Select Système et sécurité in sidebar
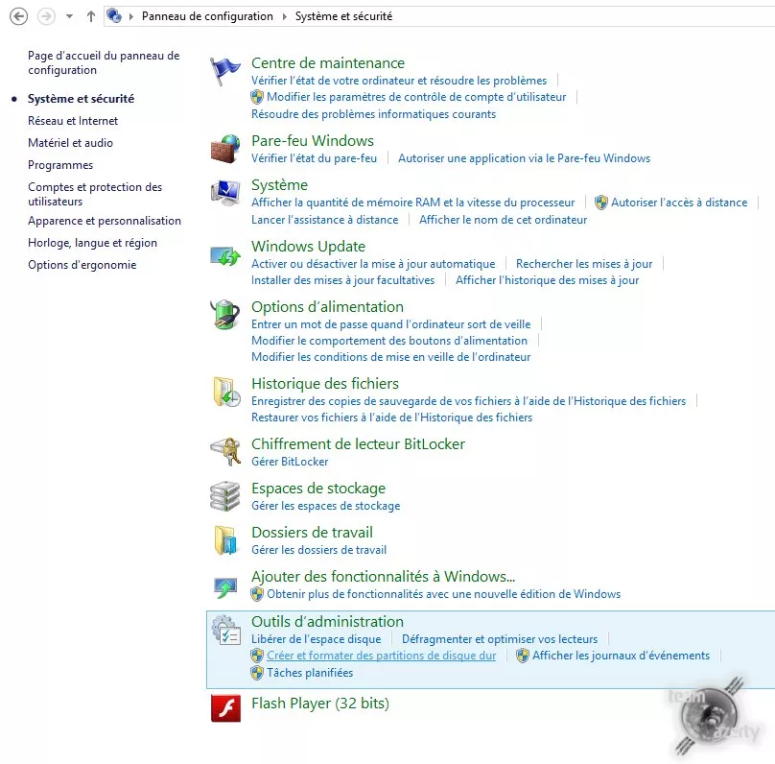Image resolution: width=775 pixels, height=764 pixels. (82, 99)
